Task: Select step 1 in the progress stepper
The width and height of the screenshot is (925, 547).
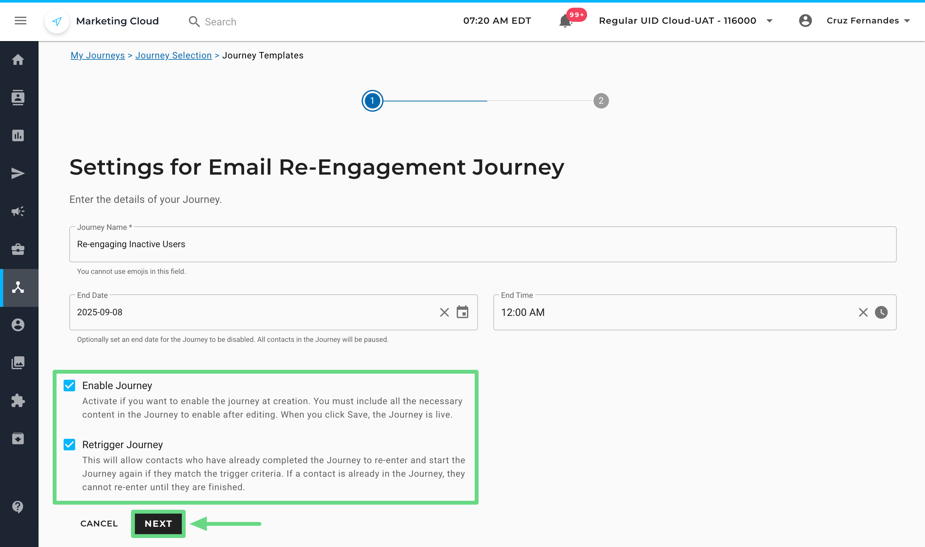Action: point(372,100)
